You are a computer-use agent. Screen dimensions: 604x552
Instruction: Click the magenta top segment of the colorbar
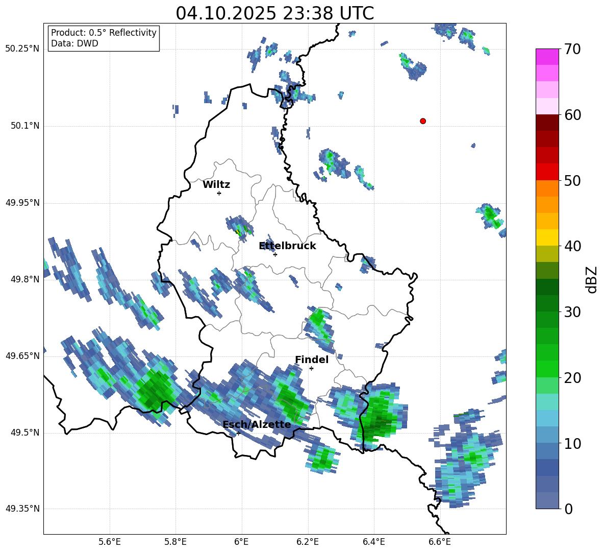pos(547,57)
